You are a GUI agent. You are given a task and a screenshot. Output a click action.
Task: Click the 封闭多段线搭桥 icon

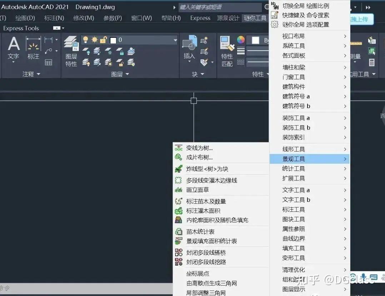tap(179, 252)
